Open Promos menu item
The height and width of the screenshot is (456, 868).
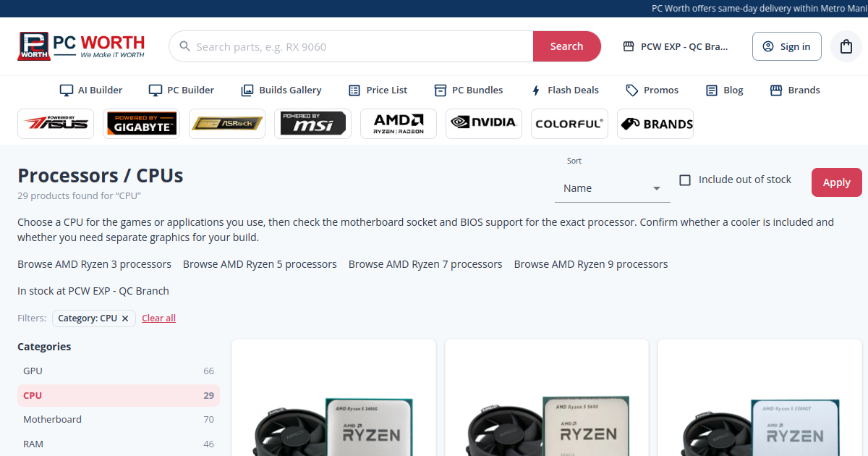pyautogui.click(x=652, y=90)
